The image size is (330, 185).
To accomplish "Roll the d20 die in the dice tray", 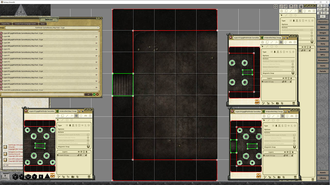I will click(15, 177).
